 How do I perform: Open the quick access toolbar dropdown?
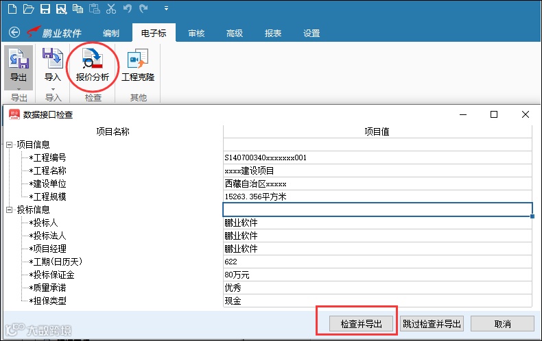pos(166,8)
